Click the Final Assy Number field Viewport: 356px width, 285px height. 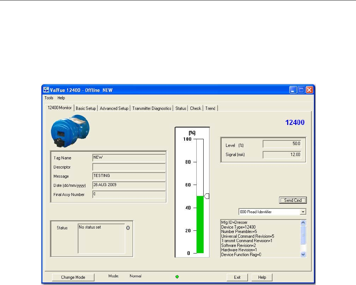(129, 195)
